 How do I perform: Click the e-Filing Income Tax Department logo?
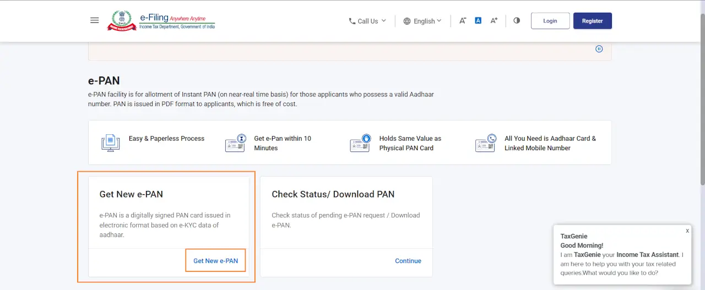[x=161, y=20]
